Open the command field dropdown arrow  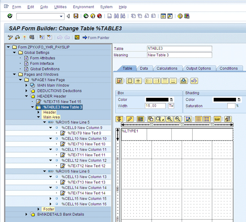click(62, 16)
